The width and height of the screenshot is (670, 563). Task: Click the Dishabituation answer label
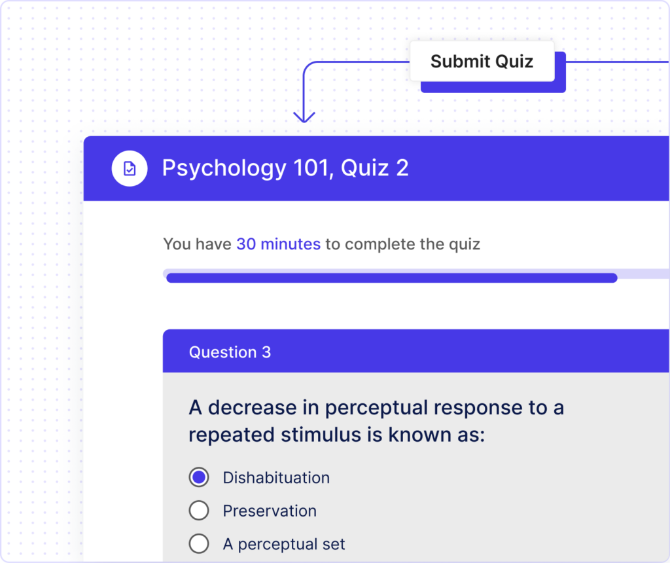click(x=276, y=478)
